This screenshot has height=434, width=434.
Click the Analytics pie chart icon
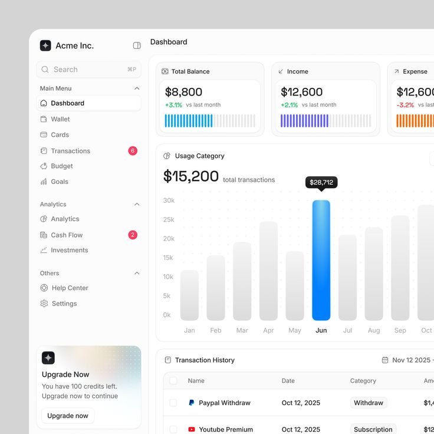pos(44,219)
